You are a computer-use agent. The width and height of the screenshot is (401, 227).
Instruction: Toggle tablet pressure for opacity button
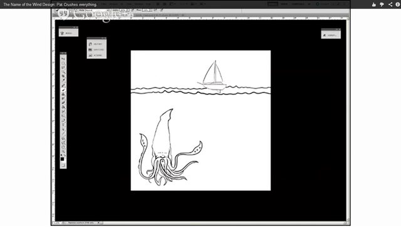coord(132,10)
